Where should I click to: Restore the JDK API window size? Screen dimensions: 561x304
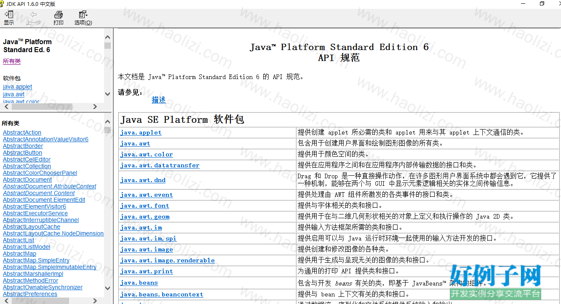(x=542, y=4)
